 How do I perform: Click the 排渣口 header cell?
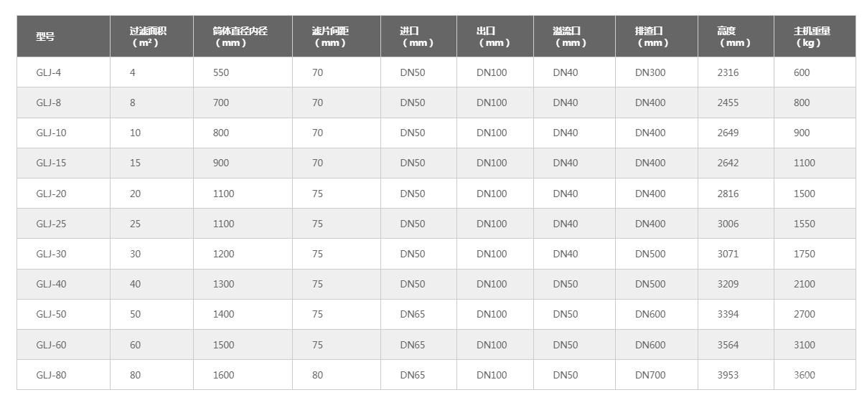657,37
